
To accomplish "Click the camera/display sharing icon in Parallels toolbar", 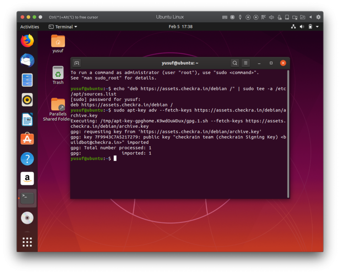I will click(x=295, y=17).
